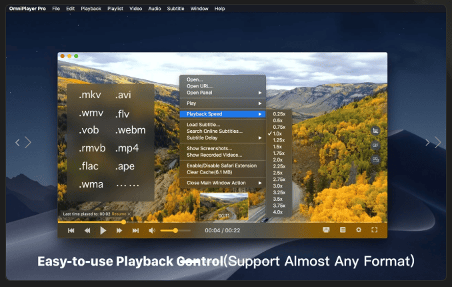452x287 pixels.
Task: Dismiss the last-played notice with X
Action: (x=129, y=214)
